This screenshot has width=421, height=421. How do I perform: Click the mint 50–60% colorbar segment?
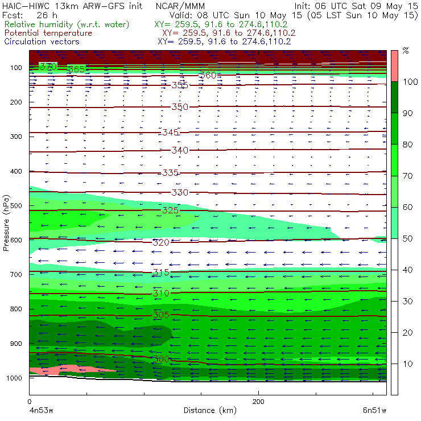coord(394,223)
